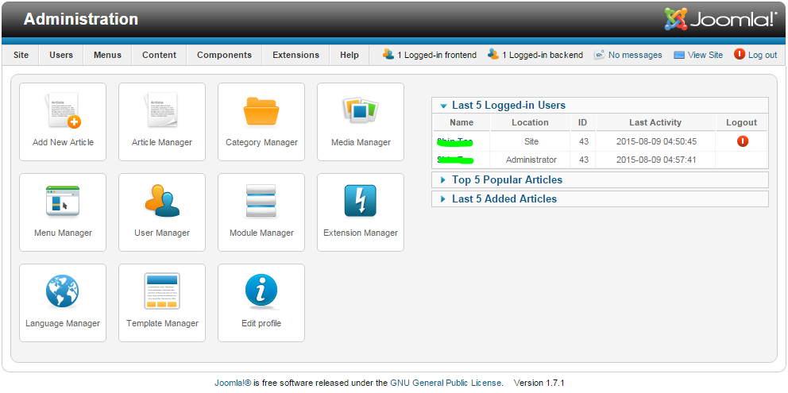Open the Users menu

coord(61,56)
